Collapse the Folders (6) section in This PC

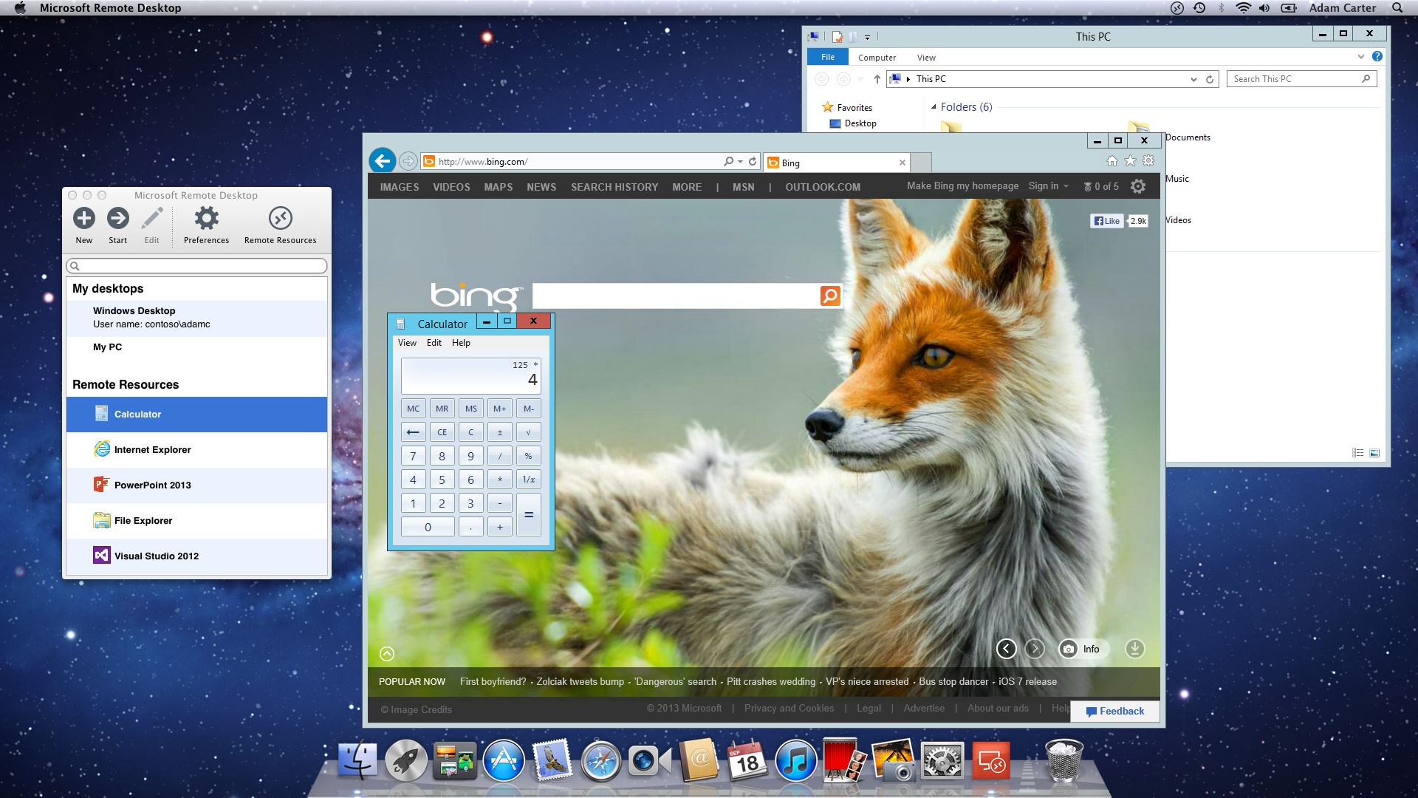tap(935, 107)
